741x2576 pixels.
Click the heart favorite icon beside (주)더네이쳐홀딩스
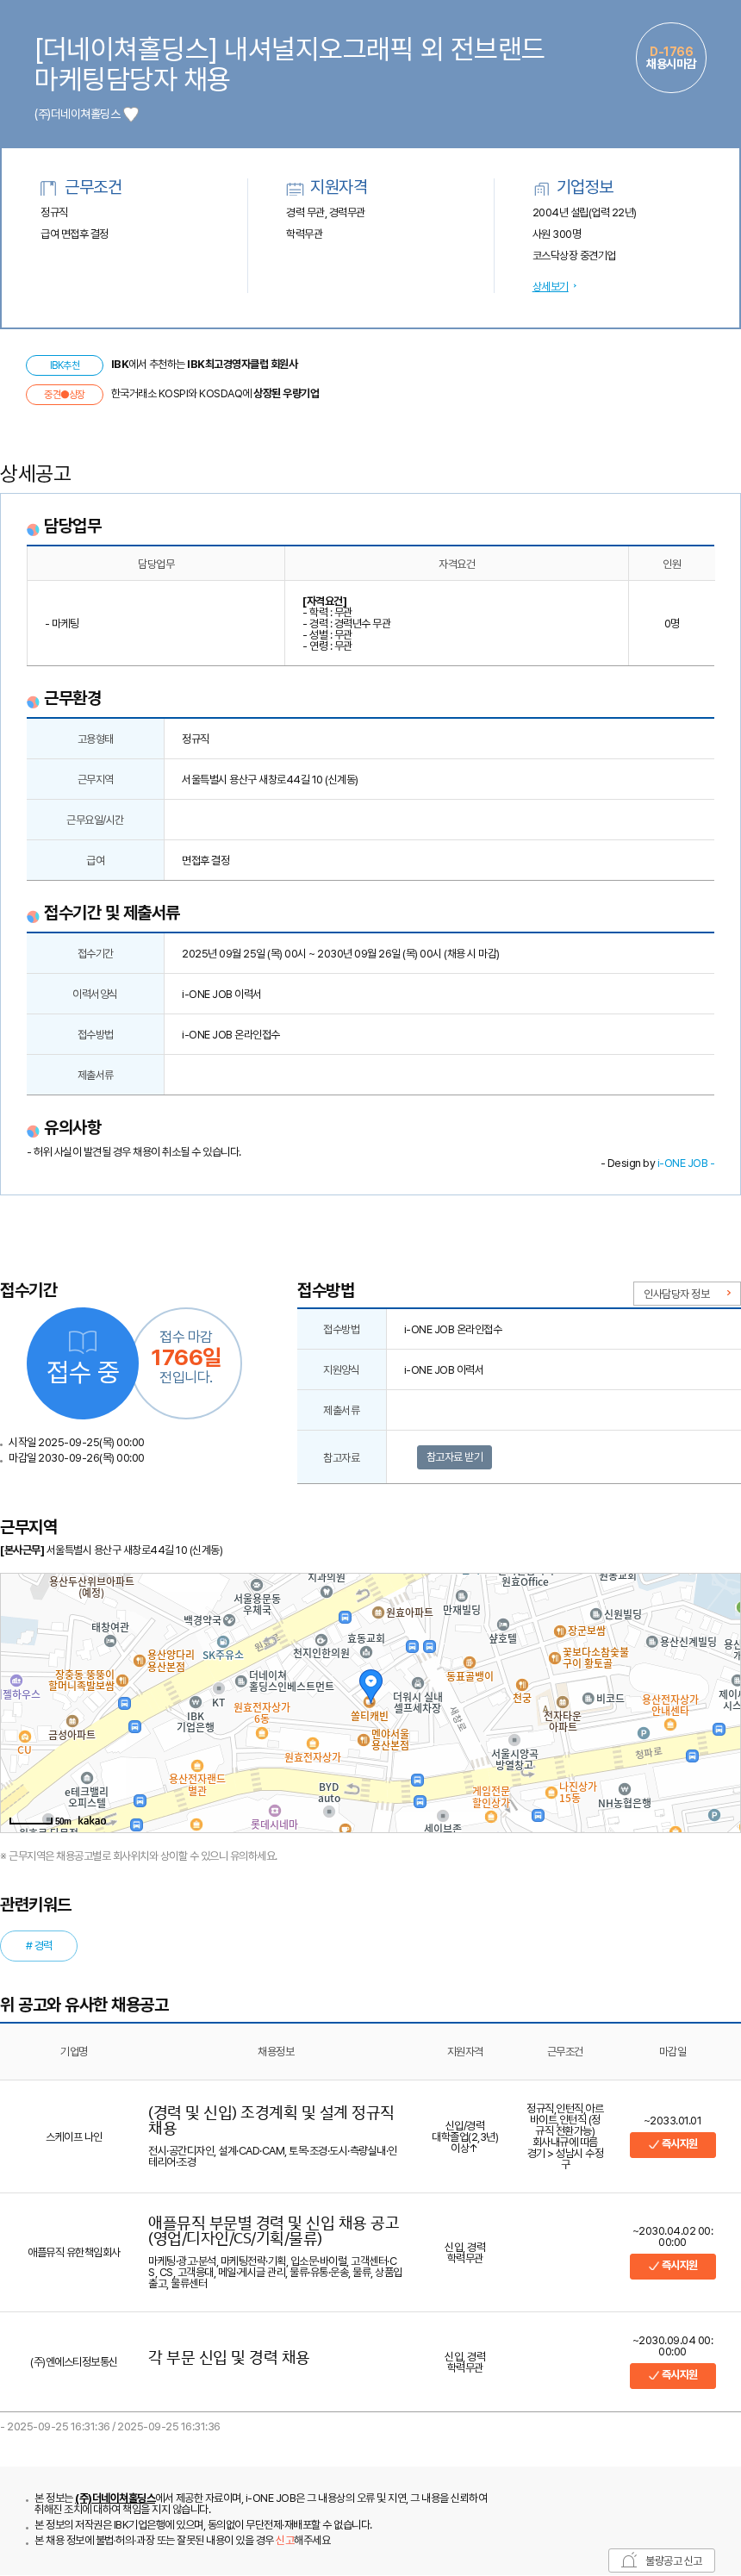(x=131, y=114)
